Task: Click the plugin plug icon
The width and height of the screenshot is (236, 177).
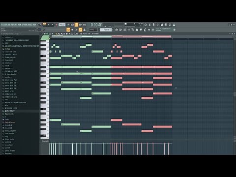Action: (141, 29)
